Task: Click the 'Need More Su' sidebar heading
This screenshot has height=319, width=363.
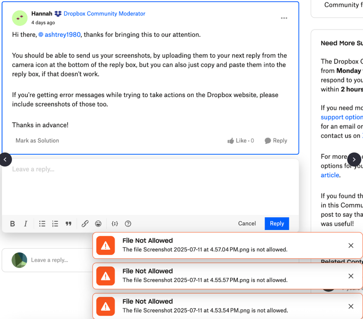Action: pos(342,43)
